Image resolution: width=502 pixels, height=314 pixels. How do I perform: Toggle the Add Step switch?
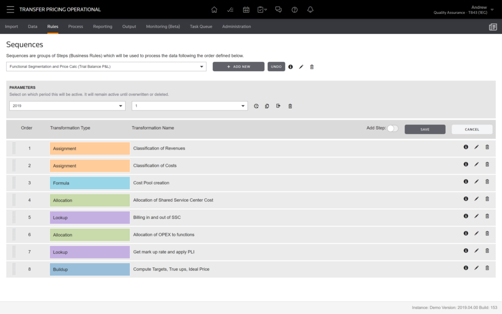coord(392,129)
